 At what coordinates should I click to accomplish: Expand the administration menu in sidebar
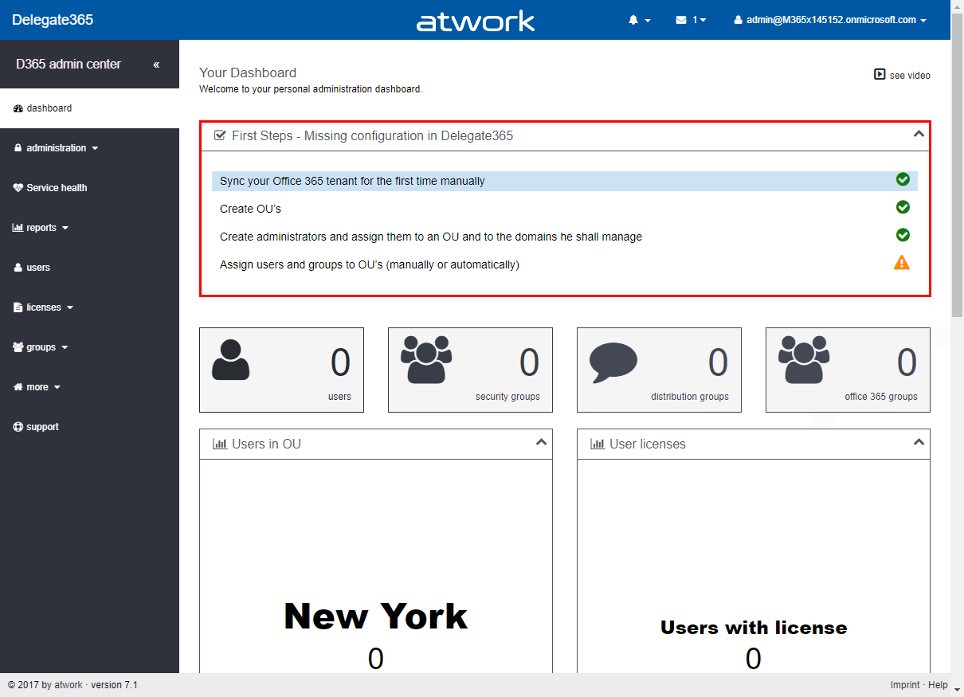click(x=56, y=148)
